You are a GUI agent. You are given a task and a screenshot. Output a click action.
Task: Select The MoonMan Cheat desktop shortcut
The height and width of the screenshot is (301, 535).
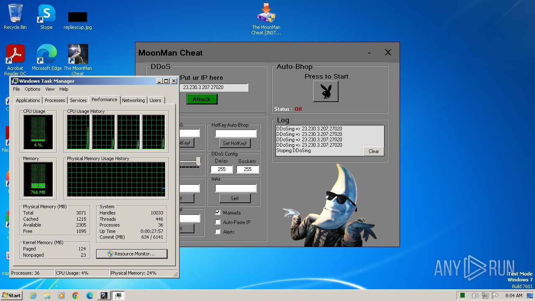coord(78,60)
